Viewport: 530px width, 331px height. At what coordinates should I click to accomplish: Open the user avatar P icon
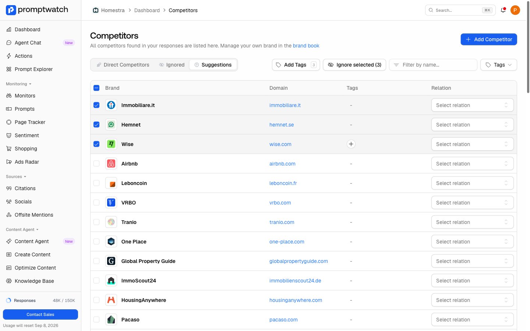(515, 10)
